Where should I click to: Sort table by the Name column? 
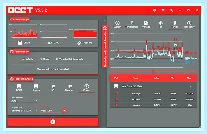point(135,78)
